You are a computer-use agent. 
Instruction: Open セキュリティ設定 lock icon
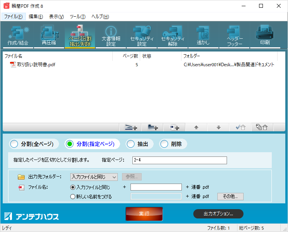(142, 36)
